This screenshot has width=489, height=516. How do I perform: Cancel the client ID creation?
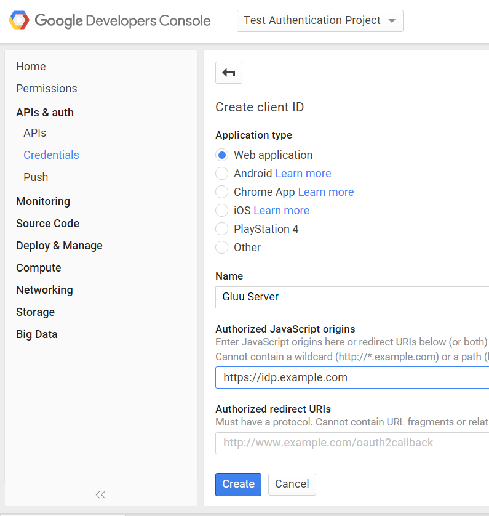292,484
